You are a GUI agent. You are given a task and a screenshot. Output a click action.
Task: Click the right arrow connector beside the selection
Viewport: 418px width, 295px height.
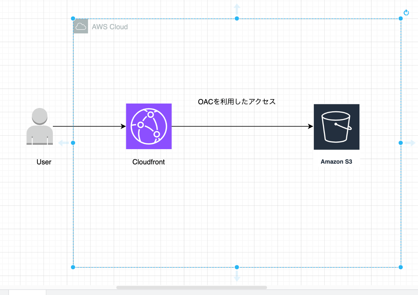[x=410, y=143]
